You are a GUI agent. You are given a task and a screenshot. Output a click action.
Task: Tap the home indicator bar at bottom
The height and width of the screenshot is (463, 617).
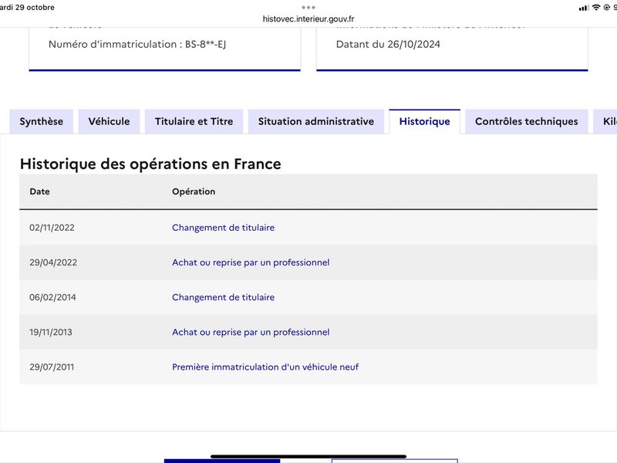(308, 457)
